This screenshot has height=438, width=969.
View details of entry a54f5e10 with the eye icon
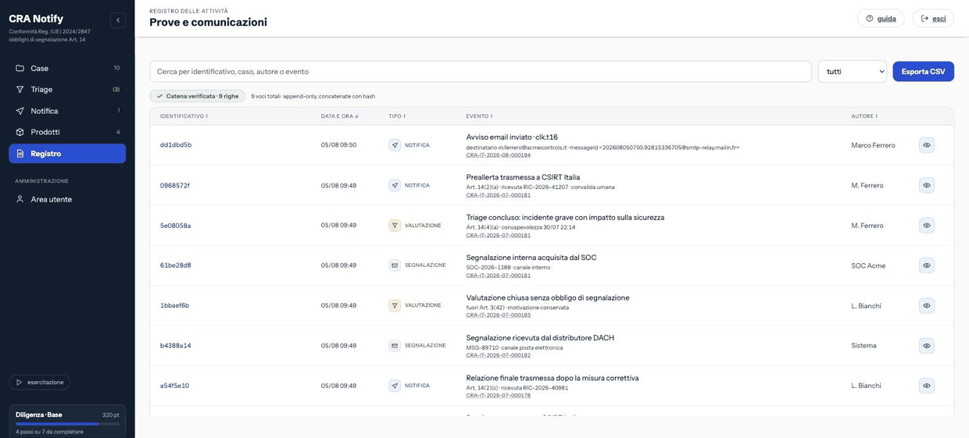pos(927,386)
